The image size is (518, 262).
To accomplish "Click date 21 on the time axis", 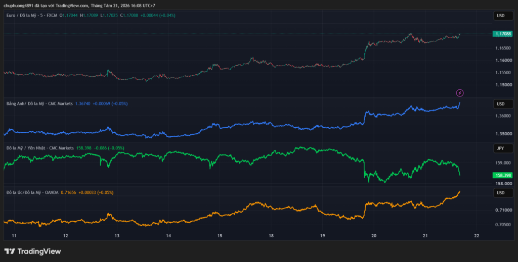I will (x=425, y=236).
